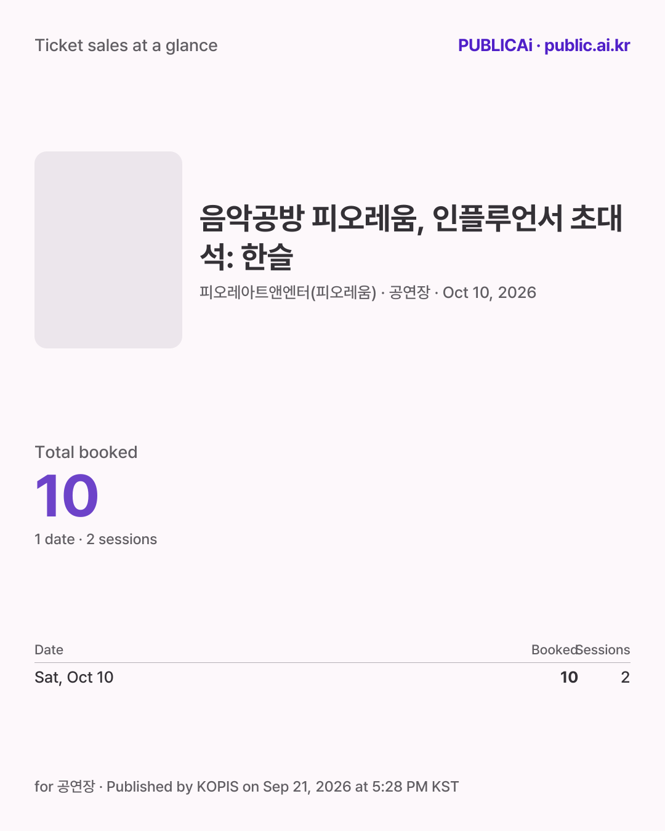This screenshot has width=665, height=831.
Task: Click the blank poster thumbnail placeholder
Action: 108,250
